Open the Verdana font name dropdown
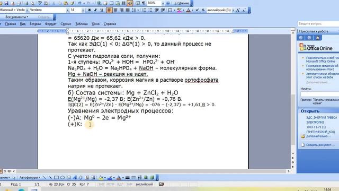Viewport: 339px width, 191px height. [68, 10]
